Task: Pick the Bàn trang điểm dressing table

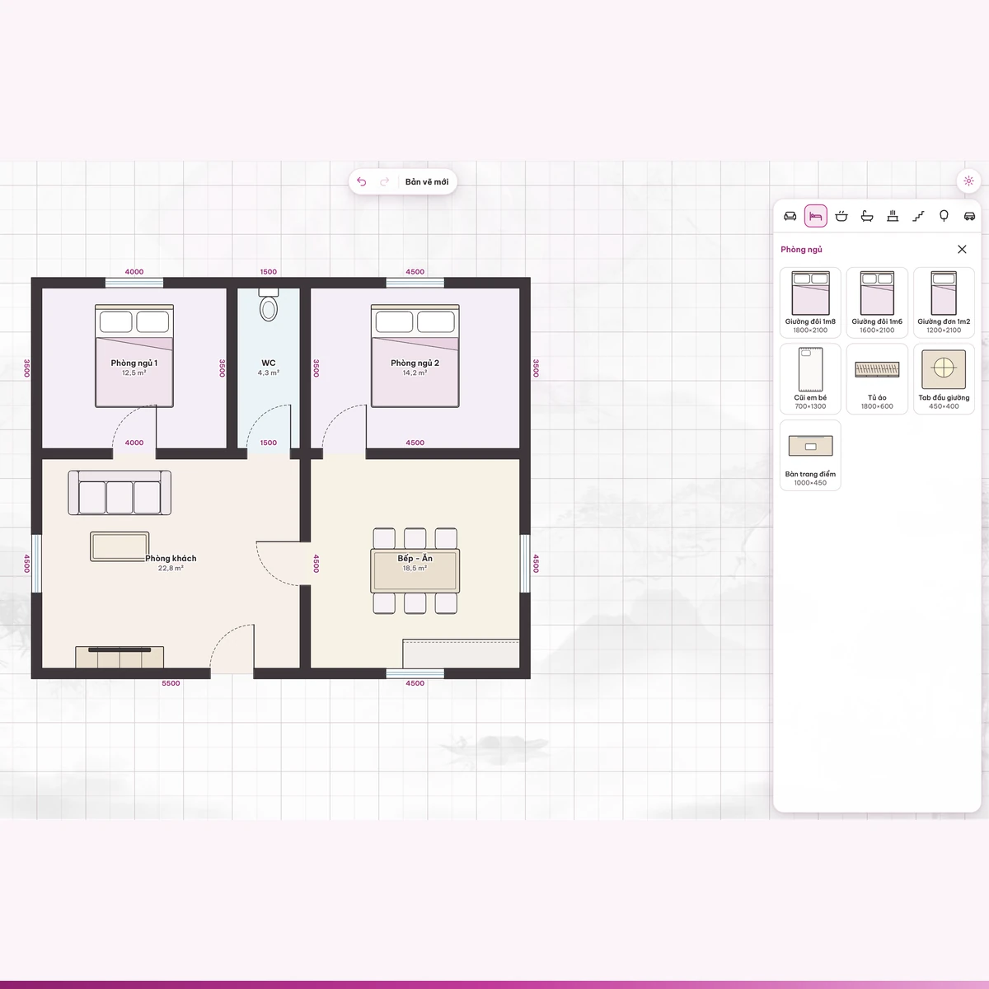Action: click(810, 456)
